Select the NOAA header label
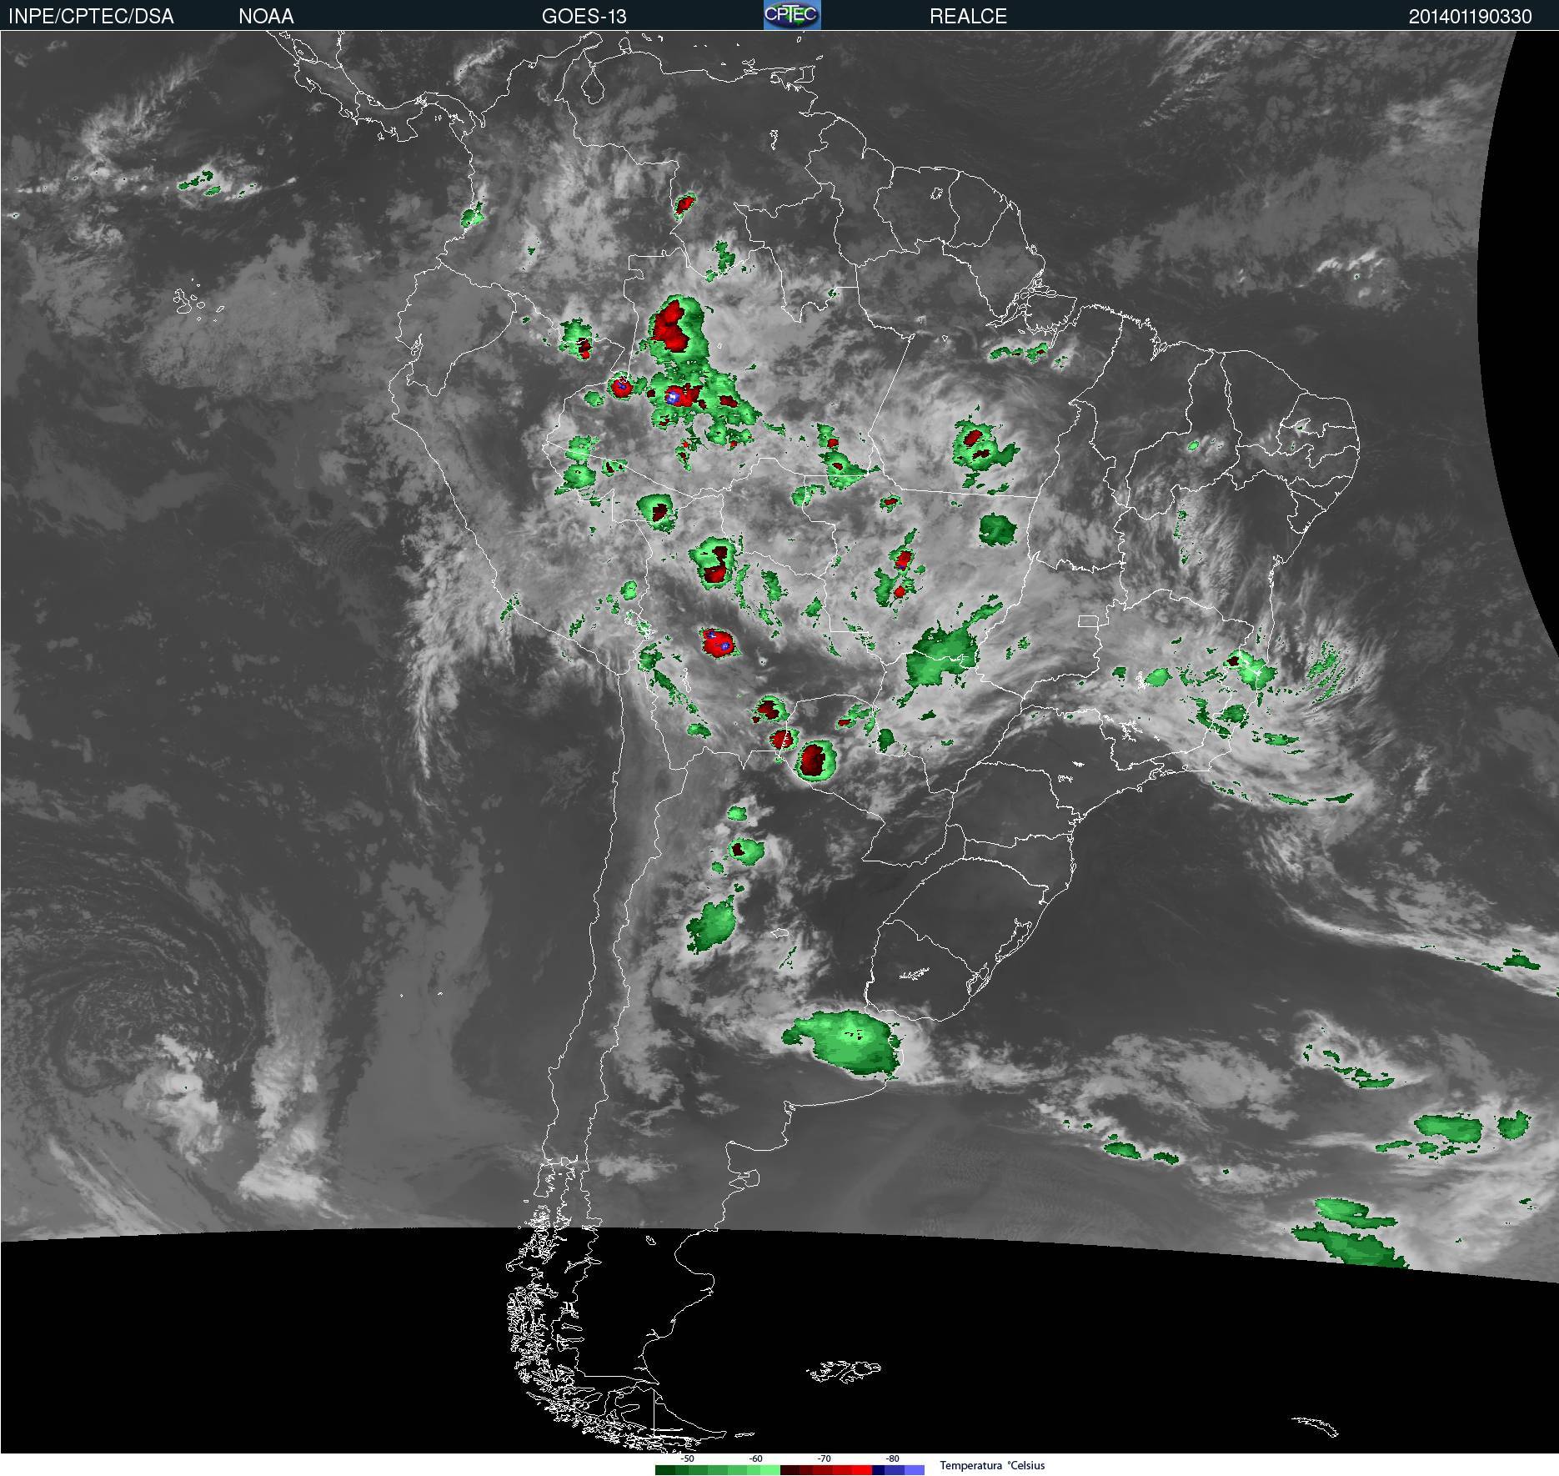 click(266, 16)
